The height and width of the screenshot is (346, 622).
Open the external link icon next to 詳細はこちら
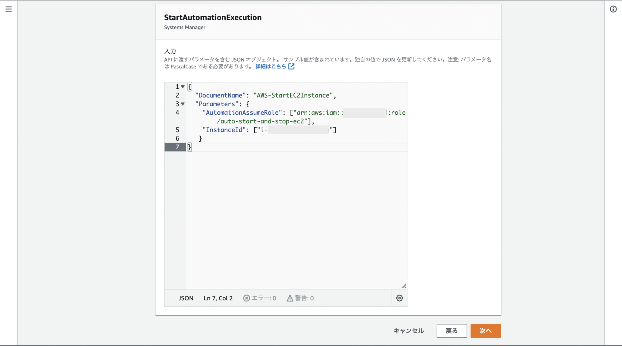(x=291, y=66)
